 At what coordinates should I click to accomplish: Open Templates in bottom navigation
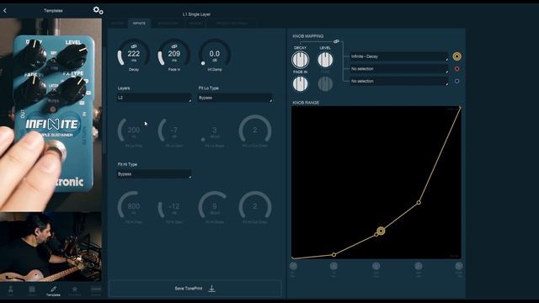pyautogui.click(x=53, y=291)
